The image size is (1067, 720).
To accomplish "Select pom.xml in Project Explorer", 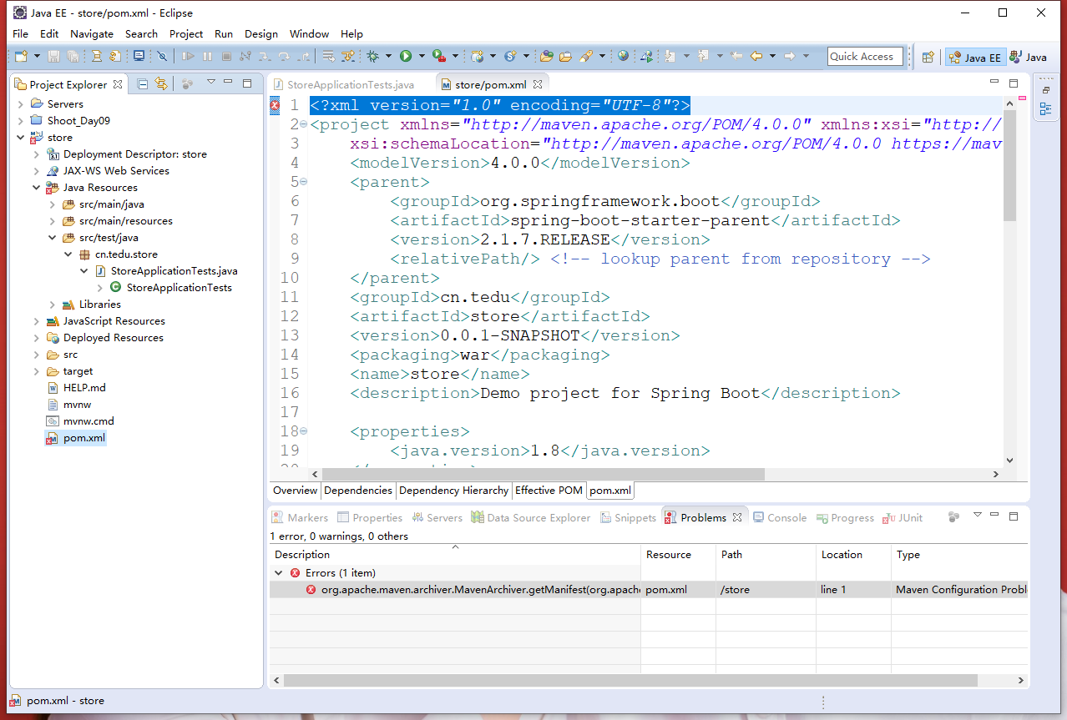I will pos(84,438).
